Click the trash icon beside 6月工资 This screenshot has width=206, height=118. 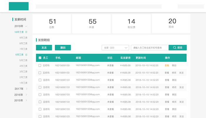pyautogui.click(x=26, y=55)
